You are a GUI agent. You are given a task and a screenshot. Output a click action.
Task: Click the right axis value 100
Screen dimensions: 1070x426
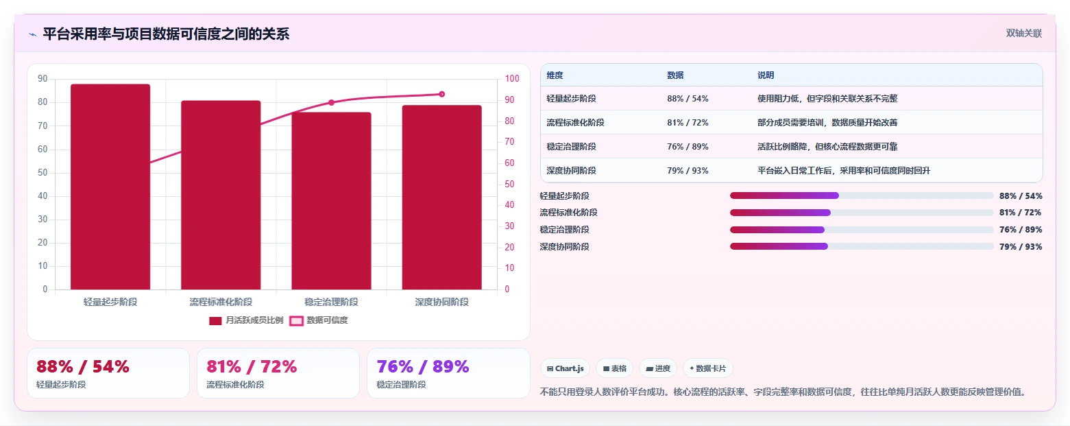coord(511,79)
